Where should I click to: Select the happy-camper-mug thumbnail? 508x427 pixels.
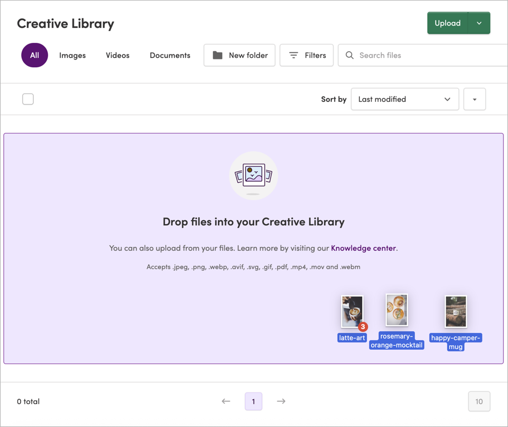pos(456,311)
